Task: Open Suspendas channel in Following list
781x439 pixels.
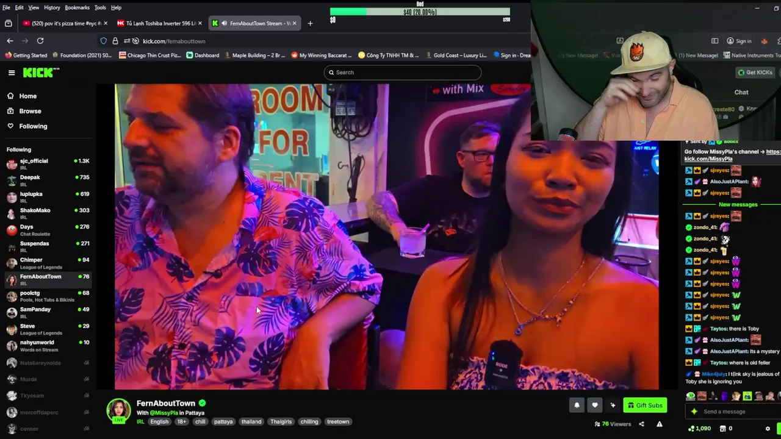Action: [48, 246]
